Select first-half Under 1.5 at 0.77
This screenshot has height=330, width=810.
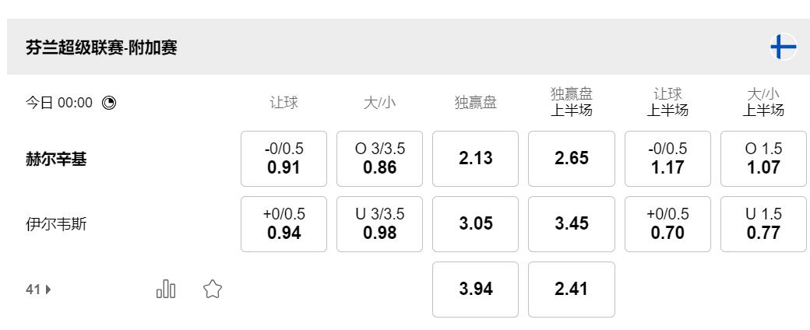click(763, 224)
